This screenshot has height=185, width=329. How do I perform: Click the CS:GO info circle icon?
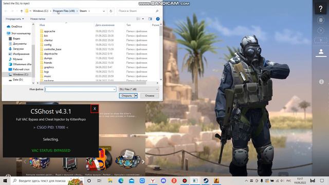point(321,82)
